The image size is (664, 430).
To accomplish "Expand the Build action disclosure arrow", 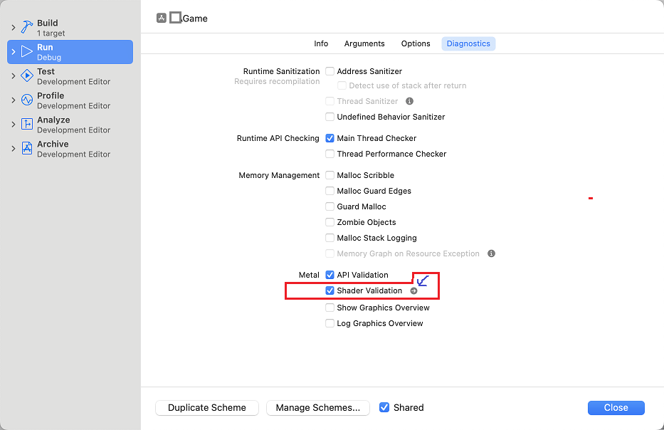I will (13, 27).
